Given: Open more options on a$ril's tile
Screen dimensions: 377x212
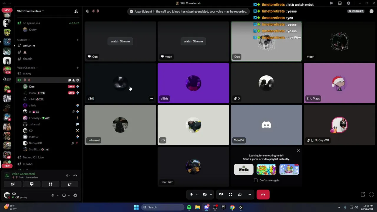Looking at the screenshot, I should point(151,99).
